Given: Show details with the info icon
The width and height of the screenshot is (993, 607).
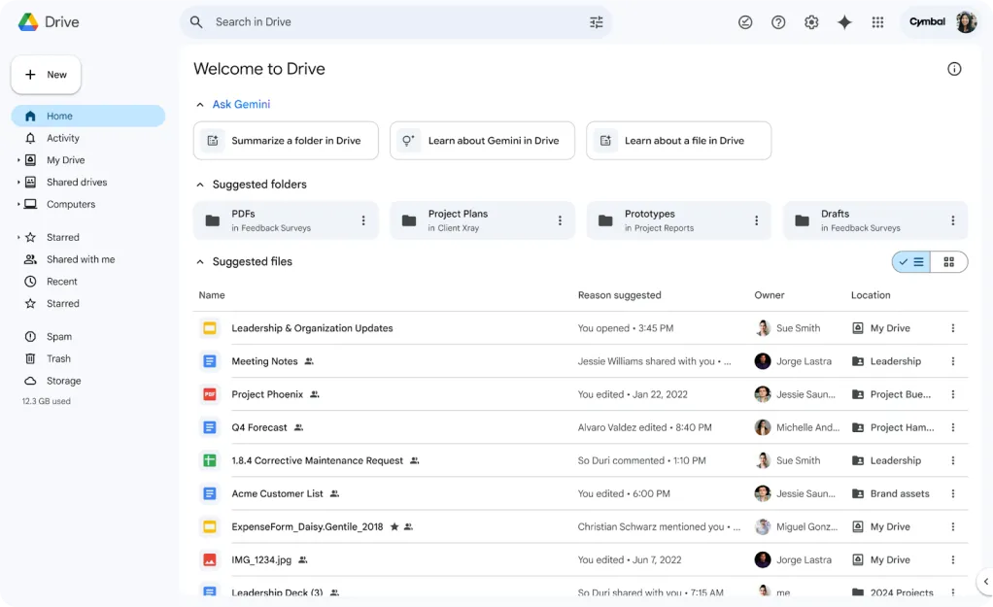Looking at the screenshot, I should pos(954,69).
